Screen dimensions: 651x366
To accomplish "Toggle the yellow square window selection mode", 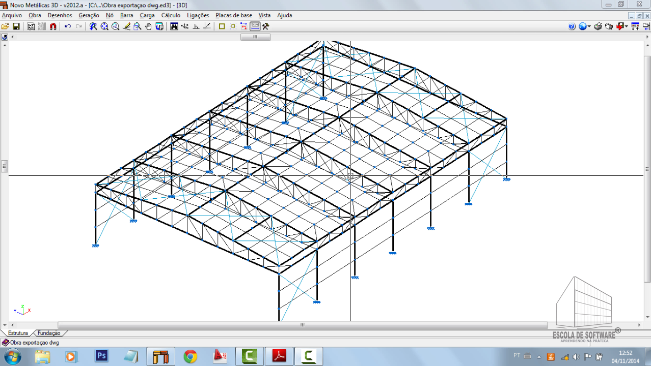I will [x=222, y=26].
